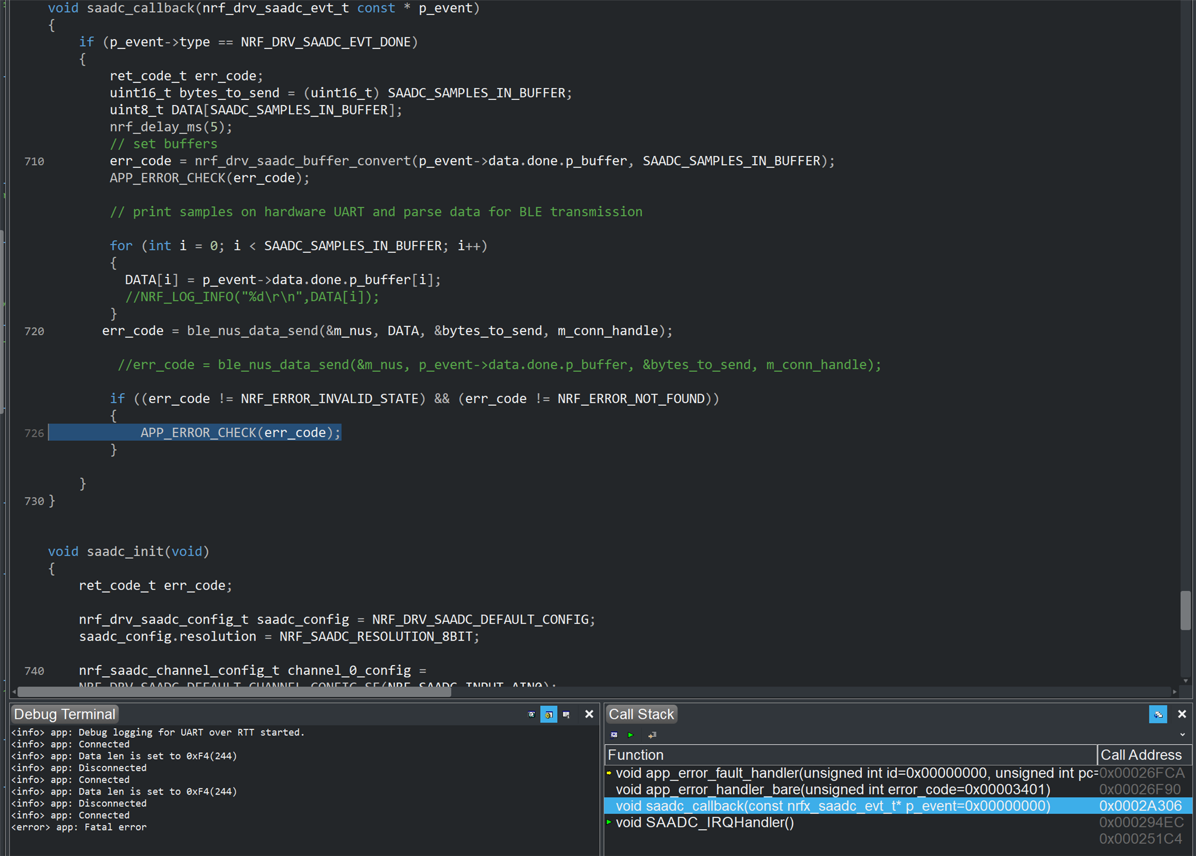Select saadc_callback stack frame row
The height and width of the screenshot is (856, 1196).
898,806
